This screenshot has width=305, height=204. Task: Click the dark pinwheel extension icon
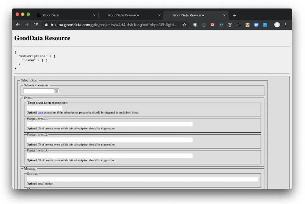[x=239, y=25]
